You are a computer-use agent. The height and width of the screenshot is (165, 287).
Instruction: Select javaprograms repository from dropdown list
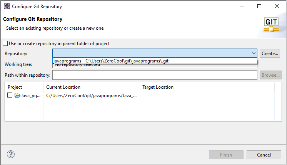coord(155,61)
